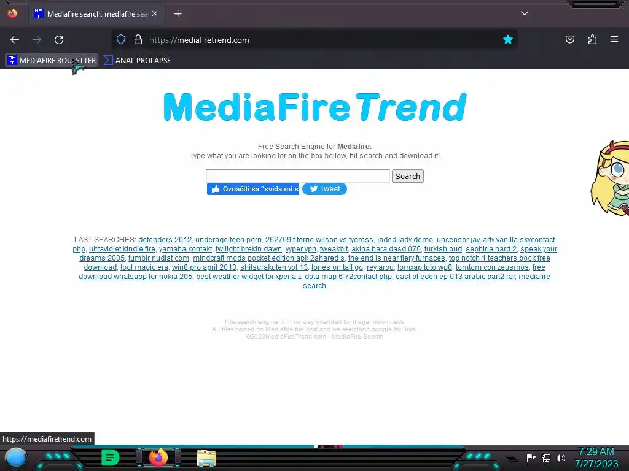Click the address bar URL field
Screen dimensions: 629x471
tap(315, 40)
